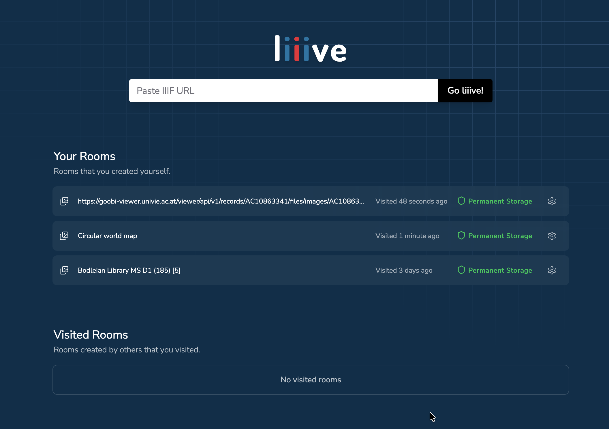Click Permanent Storage label on Bodleian row
This screenshot has height=429, width=609.
click(x=500, y=270)
